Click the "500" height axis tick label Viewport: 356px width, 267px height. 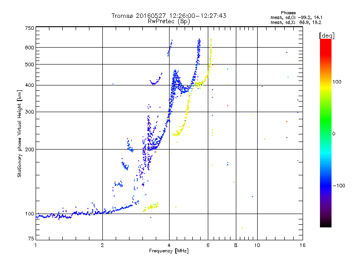point(29,65)
